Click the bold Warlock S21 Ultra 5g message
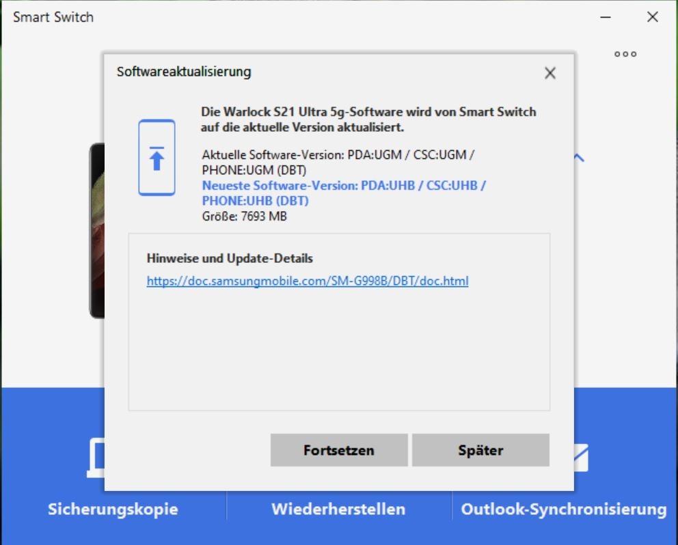The width and height of the screenshot is (678, 545). click(x=368, y=120)
